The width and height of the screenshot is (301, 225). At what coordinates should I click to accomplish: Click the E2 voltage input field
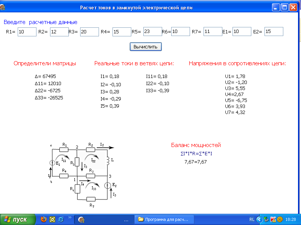[274, 31]
